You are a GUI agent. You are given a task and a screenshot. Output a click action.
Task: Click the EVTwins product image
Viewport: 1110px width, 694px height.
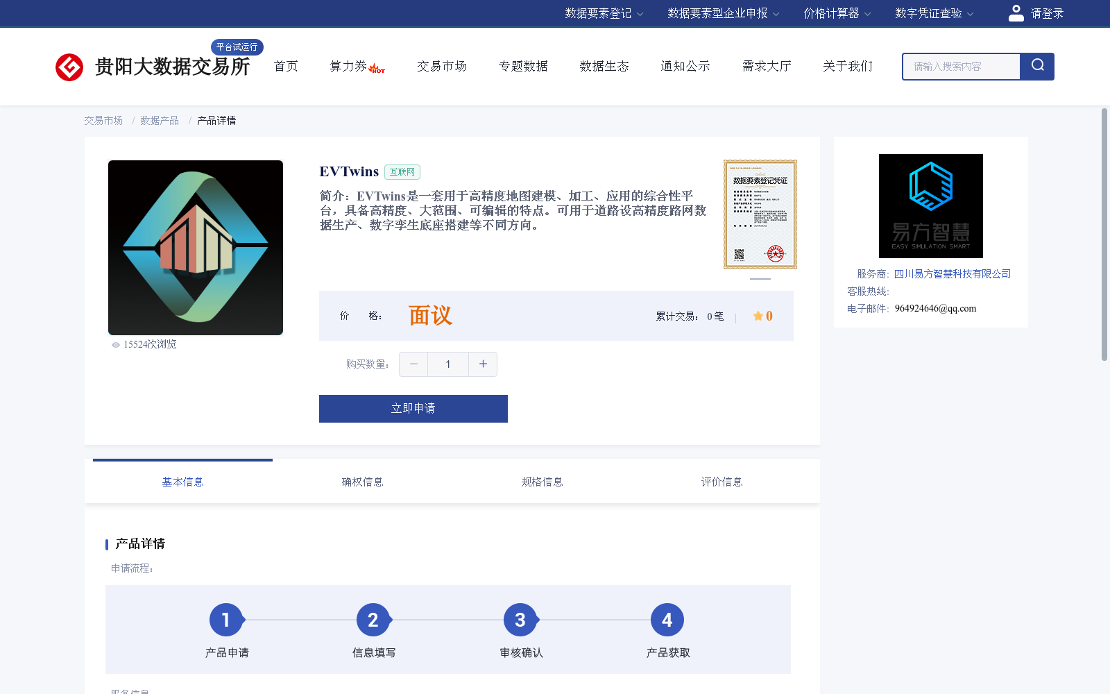196,248
